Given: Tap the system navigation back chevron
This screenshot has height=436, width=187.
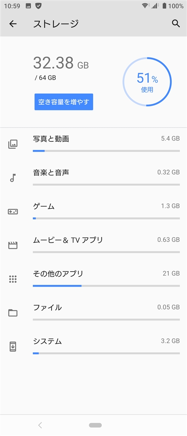Looking at the screenshot, I should (40, 425).
